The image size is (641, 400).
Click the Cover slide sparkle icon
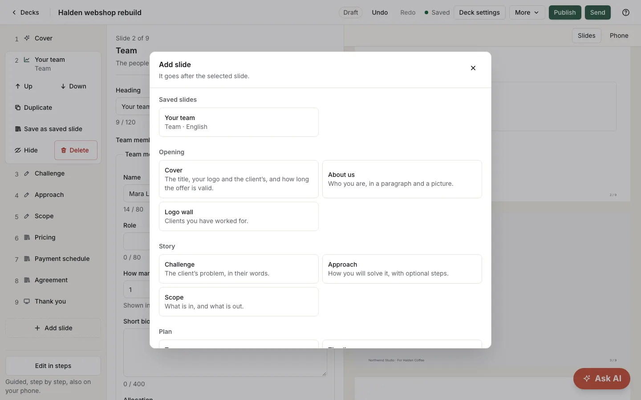point(27,38)
